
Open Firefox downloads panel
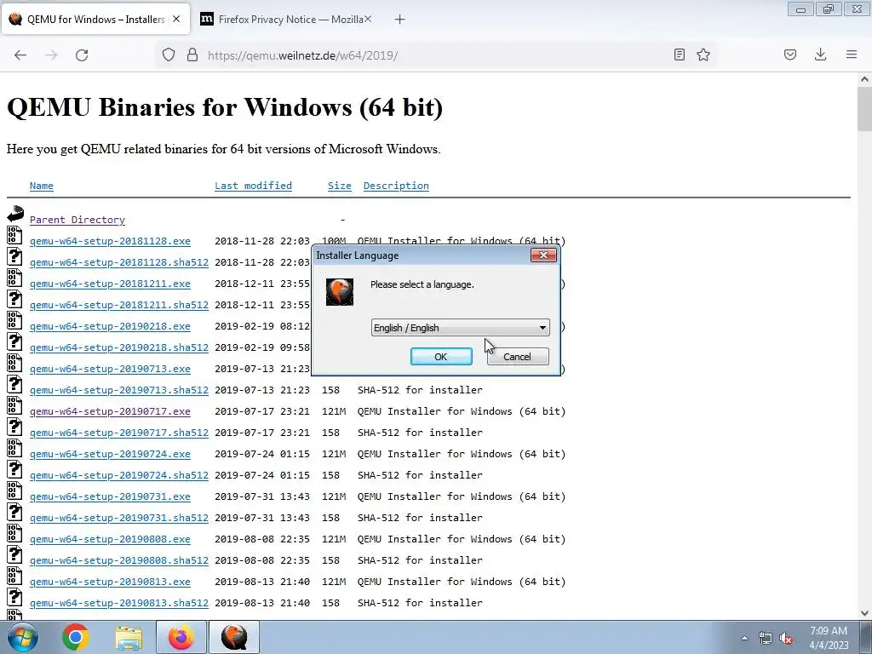pyautogui.click(x=820, y=54)
